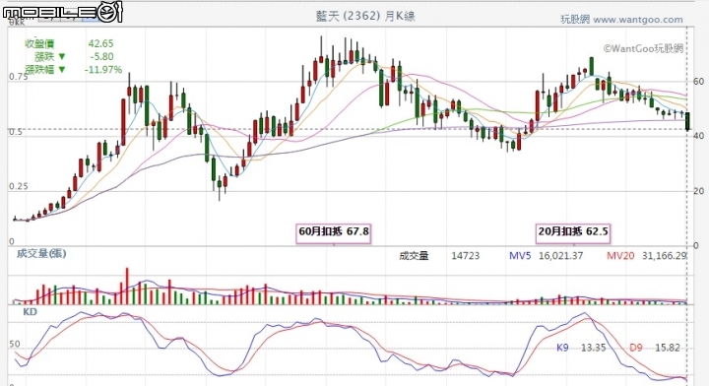Viewport: 709px width, 386px height.
Task: Select the MV20 value 31,166.29
Action: click(664, 256)
